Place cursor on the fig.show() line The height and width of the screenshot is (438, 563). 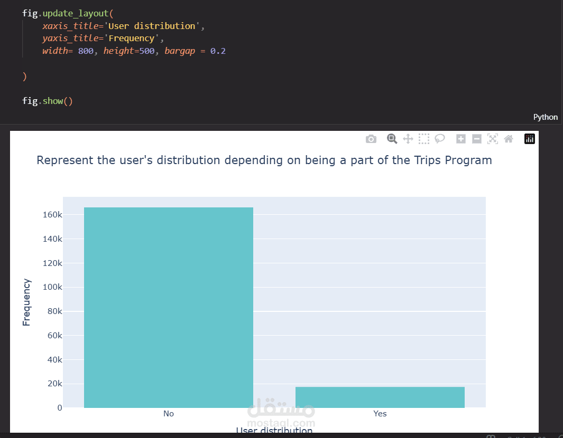point(48,101)
